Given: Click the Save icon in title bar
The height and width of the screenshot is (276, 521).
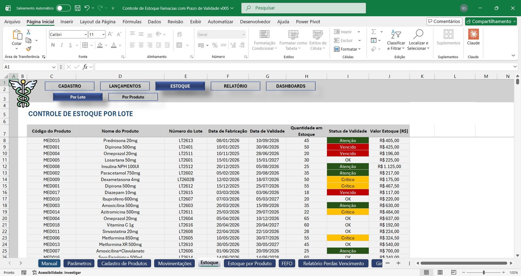Looking at the screenshot, I should tap(77, 8).
